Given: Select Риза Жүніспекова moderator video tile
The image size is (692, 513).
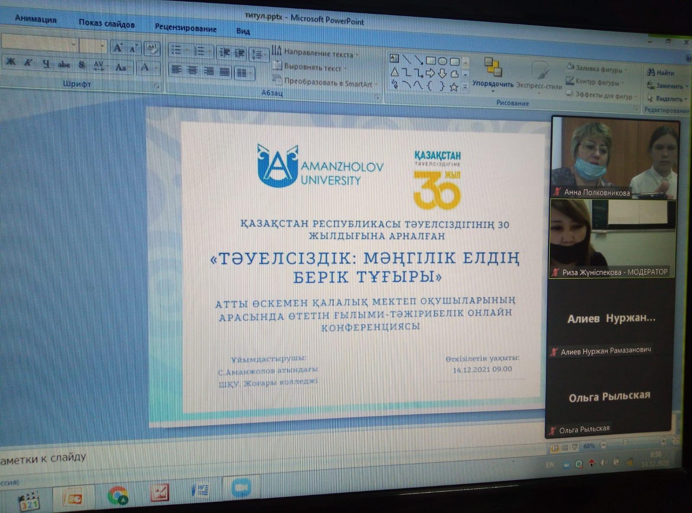Looking at the screenshot, I should [613, 239].
